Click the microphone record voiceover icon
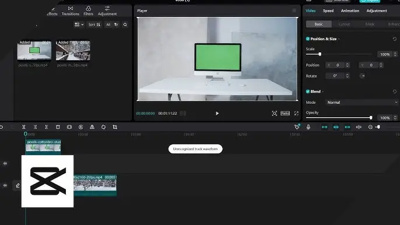The width and height of the screenshot is (400, 225). point(308,127)
